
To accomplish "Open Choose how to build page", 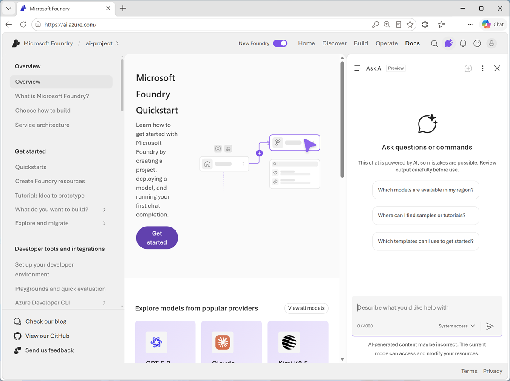I will pyautogui.click(x=43, y=111).
